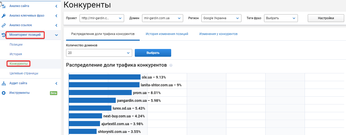Click the lurex.od.ua bar in chart
Viewport: 346px width, 135px height.
point(90,108)
